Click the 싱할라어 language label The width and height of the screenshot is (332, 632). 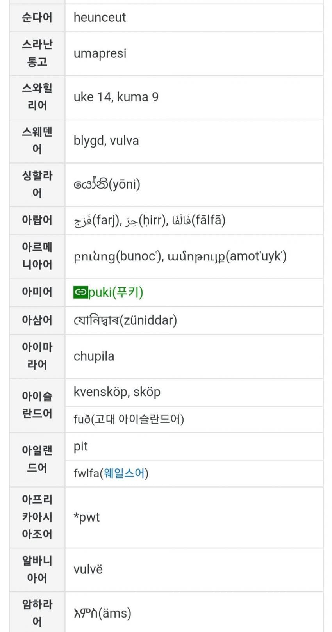click(37, 184)
